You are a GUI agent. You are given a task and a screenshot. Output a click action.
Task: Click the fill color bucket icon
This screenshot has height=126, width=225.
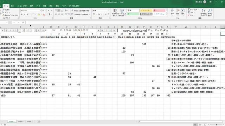tap(39, 14)
